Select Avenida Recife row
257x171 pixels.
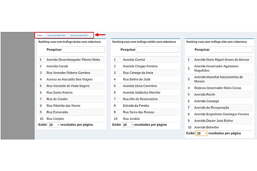(219, 94)
